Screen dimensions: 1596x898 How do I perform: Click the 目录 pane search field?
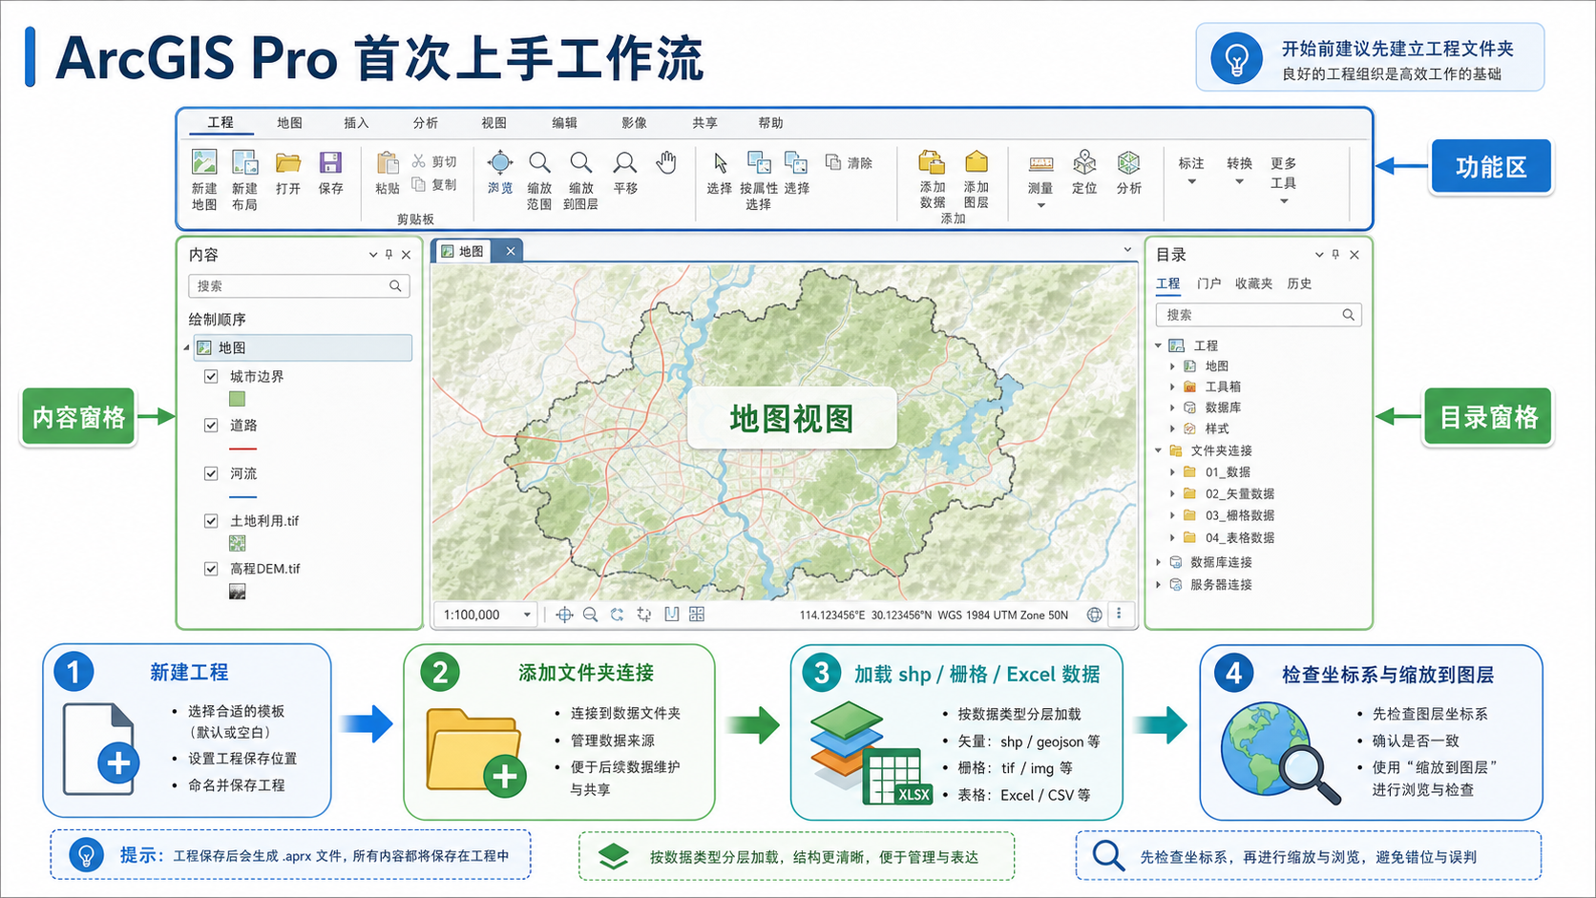coord(1258,315)
